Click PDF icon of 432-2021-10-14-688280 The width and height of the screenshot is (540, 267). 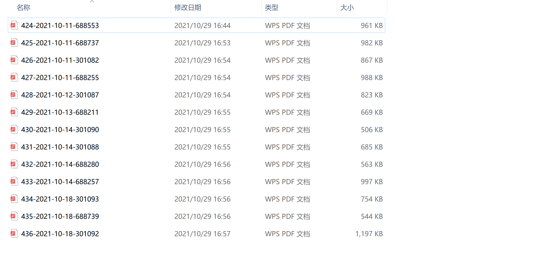[x=14, y=164]
